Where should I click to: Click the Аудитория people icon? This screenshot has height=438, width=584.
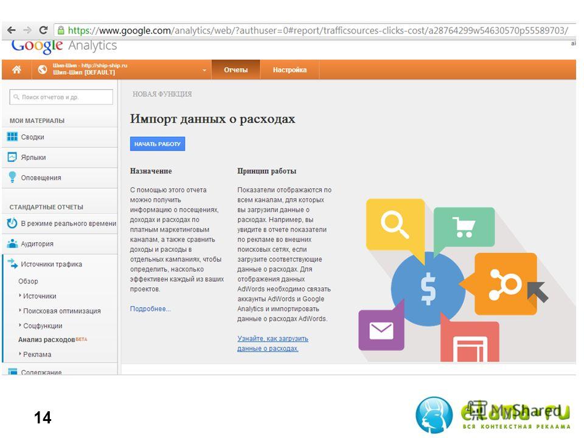pos(12,243)
